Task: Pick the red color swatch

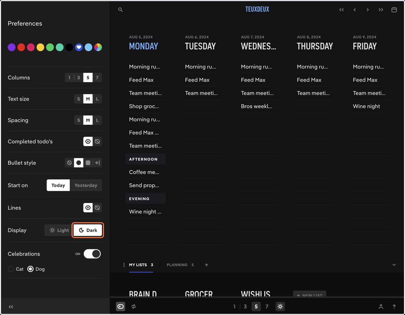Action: (x=21, y=48)
